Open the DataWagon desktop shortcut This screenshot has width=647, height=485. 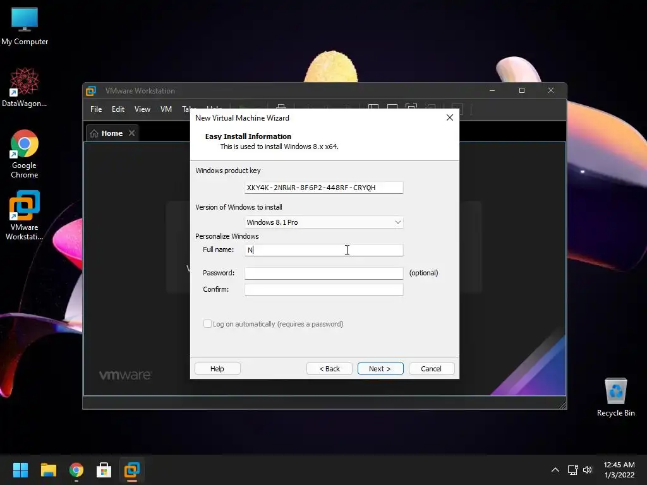coord(25,87)
